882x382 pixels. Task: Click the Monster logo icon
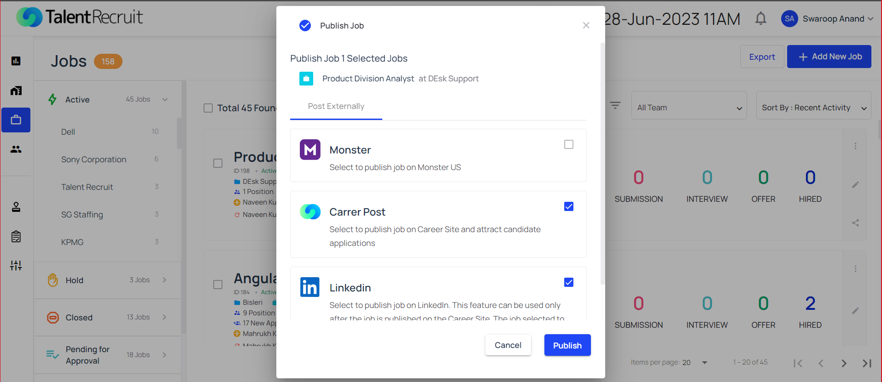310,149
